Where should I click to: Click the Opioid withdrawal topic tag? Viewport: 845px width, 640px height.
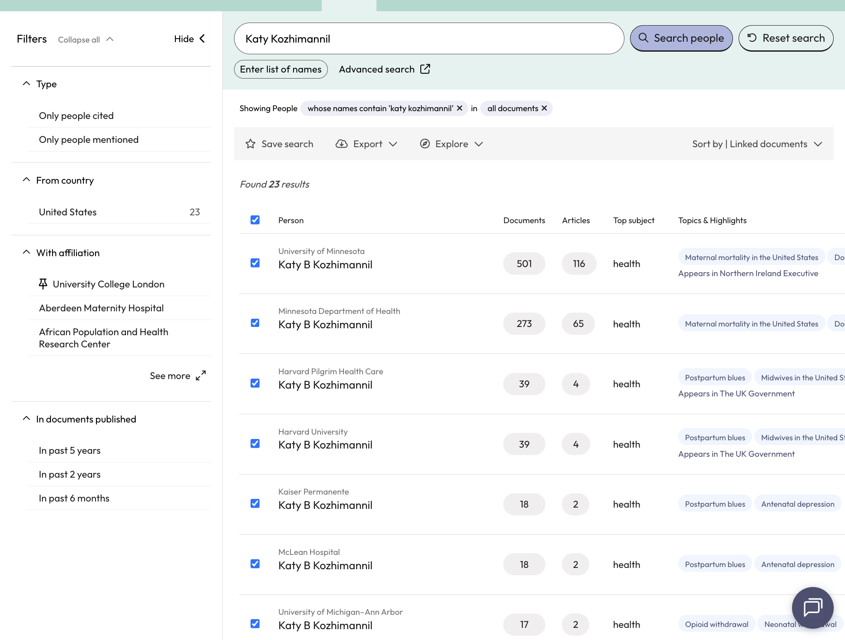point(716,624)
